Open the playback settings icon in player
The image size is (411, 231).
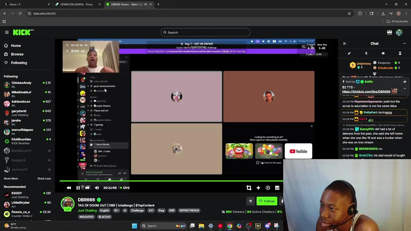click(268, 188)
